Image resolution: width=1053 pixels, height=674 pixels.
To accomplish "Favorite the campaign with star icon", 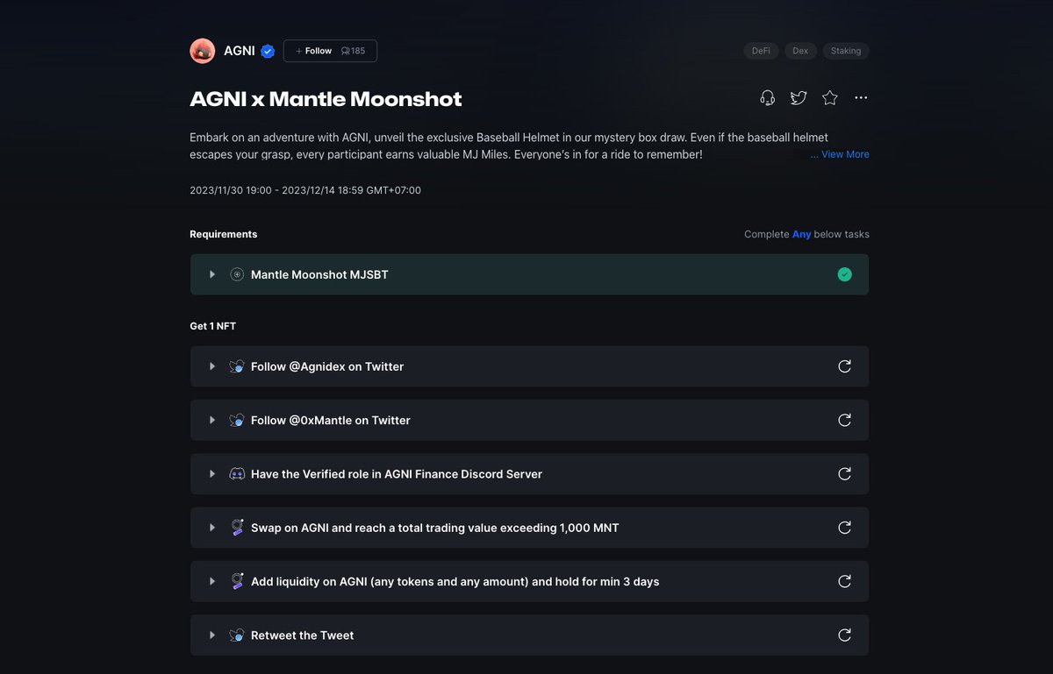I will coord(830,98).
